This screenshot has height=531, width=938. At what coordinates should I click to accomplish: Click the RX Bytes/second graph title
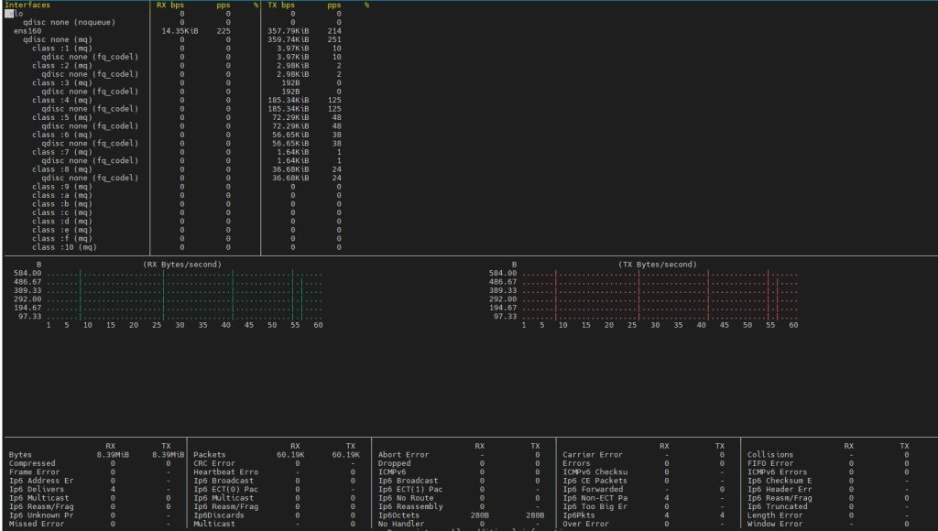(x=181, y=265)
